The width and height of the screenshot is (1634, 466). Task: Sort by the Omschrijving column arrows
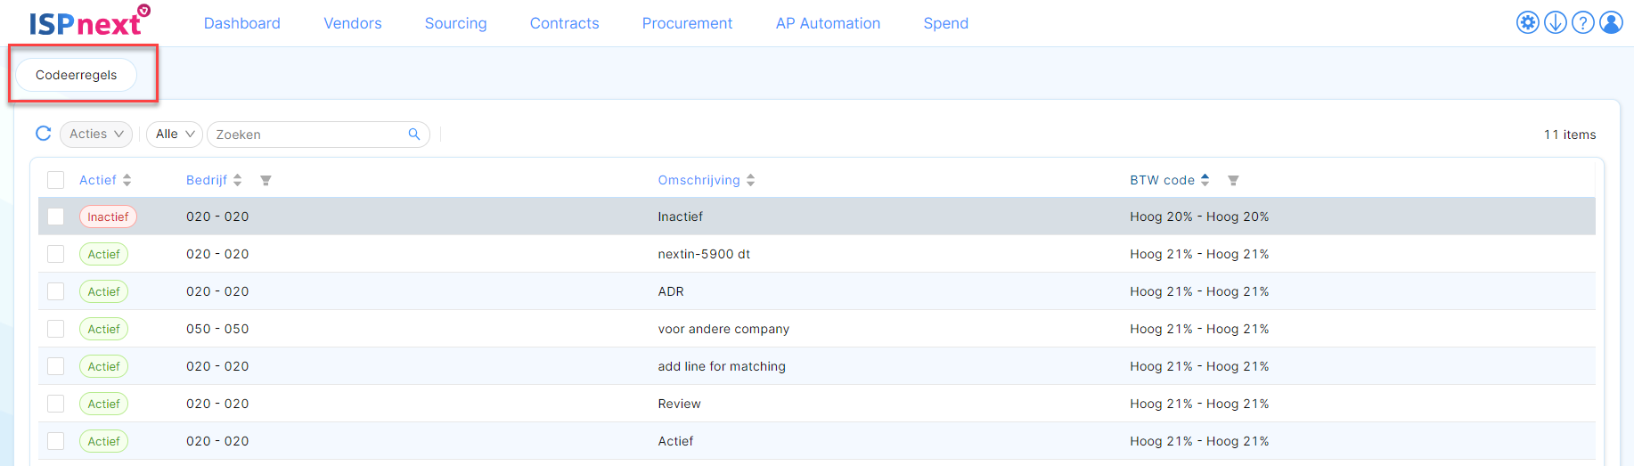751,180
